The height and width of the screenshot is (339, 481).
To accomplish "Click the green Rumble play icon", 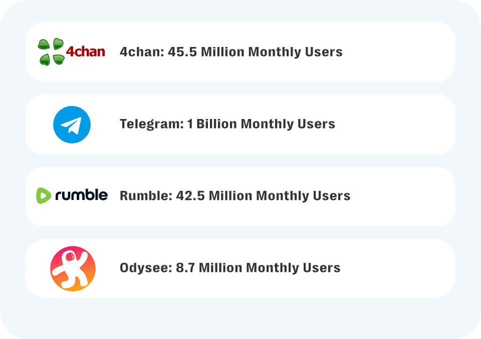I will pyautogui.click(x=43, y=195).
